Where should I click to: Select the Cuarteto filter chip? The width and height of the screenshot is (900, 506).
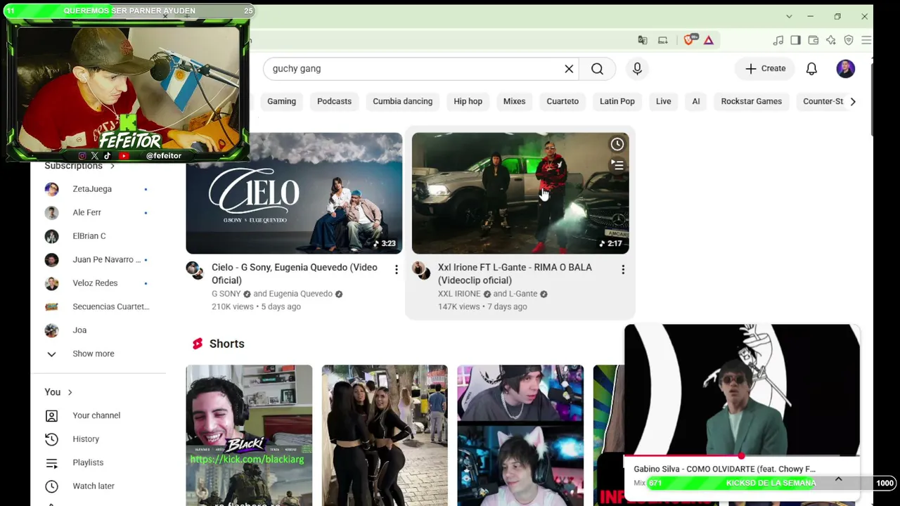coord(562,101)
